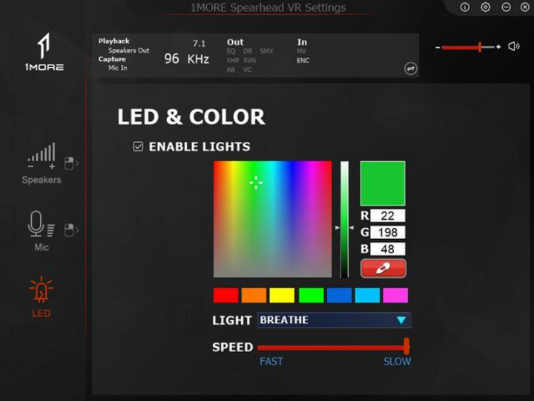Close the Spearhead VR settings window
The image size is (534, 401).
coord(526,7)
